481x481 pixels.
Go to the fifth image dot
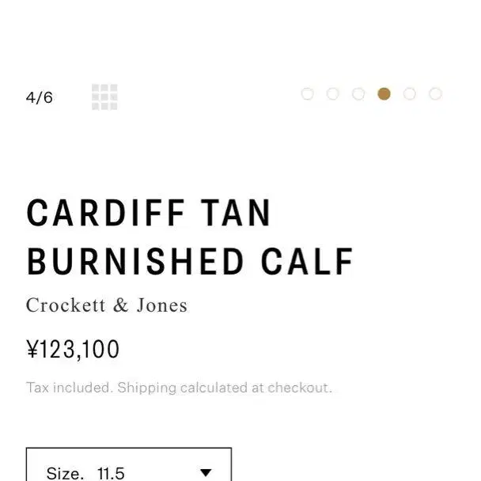click(x=410, y=94)
